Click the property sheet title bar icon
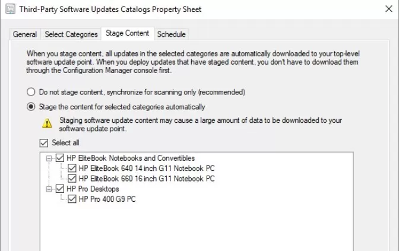The width and height of the screenshot is (399, 251). pyautogui.click(x=11, y=9)
